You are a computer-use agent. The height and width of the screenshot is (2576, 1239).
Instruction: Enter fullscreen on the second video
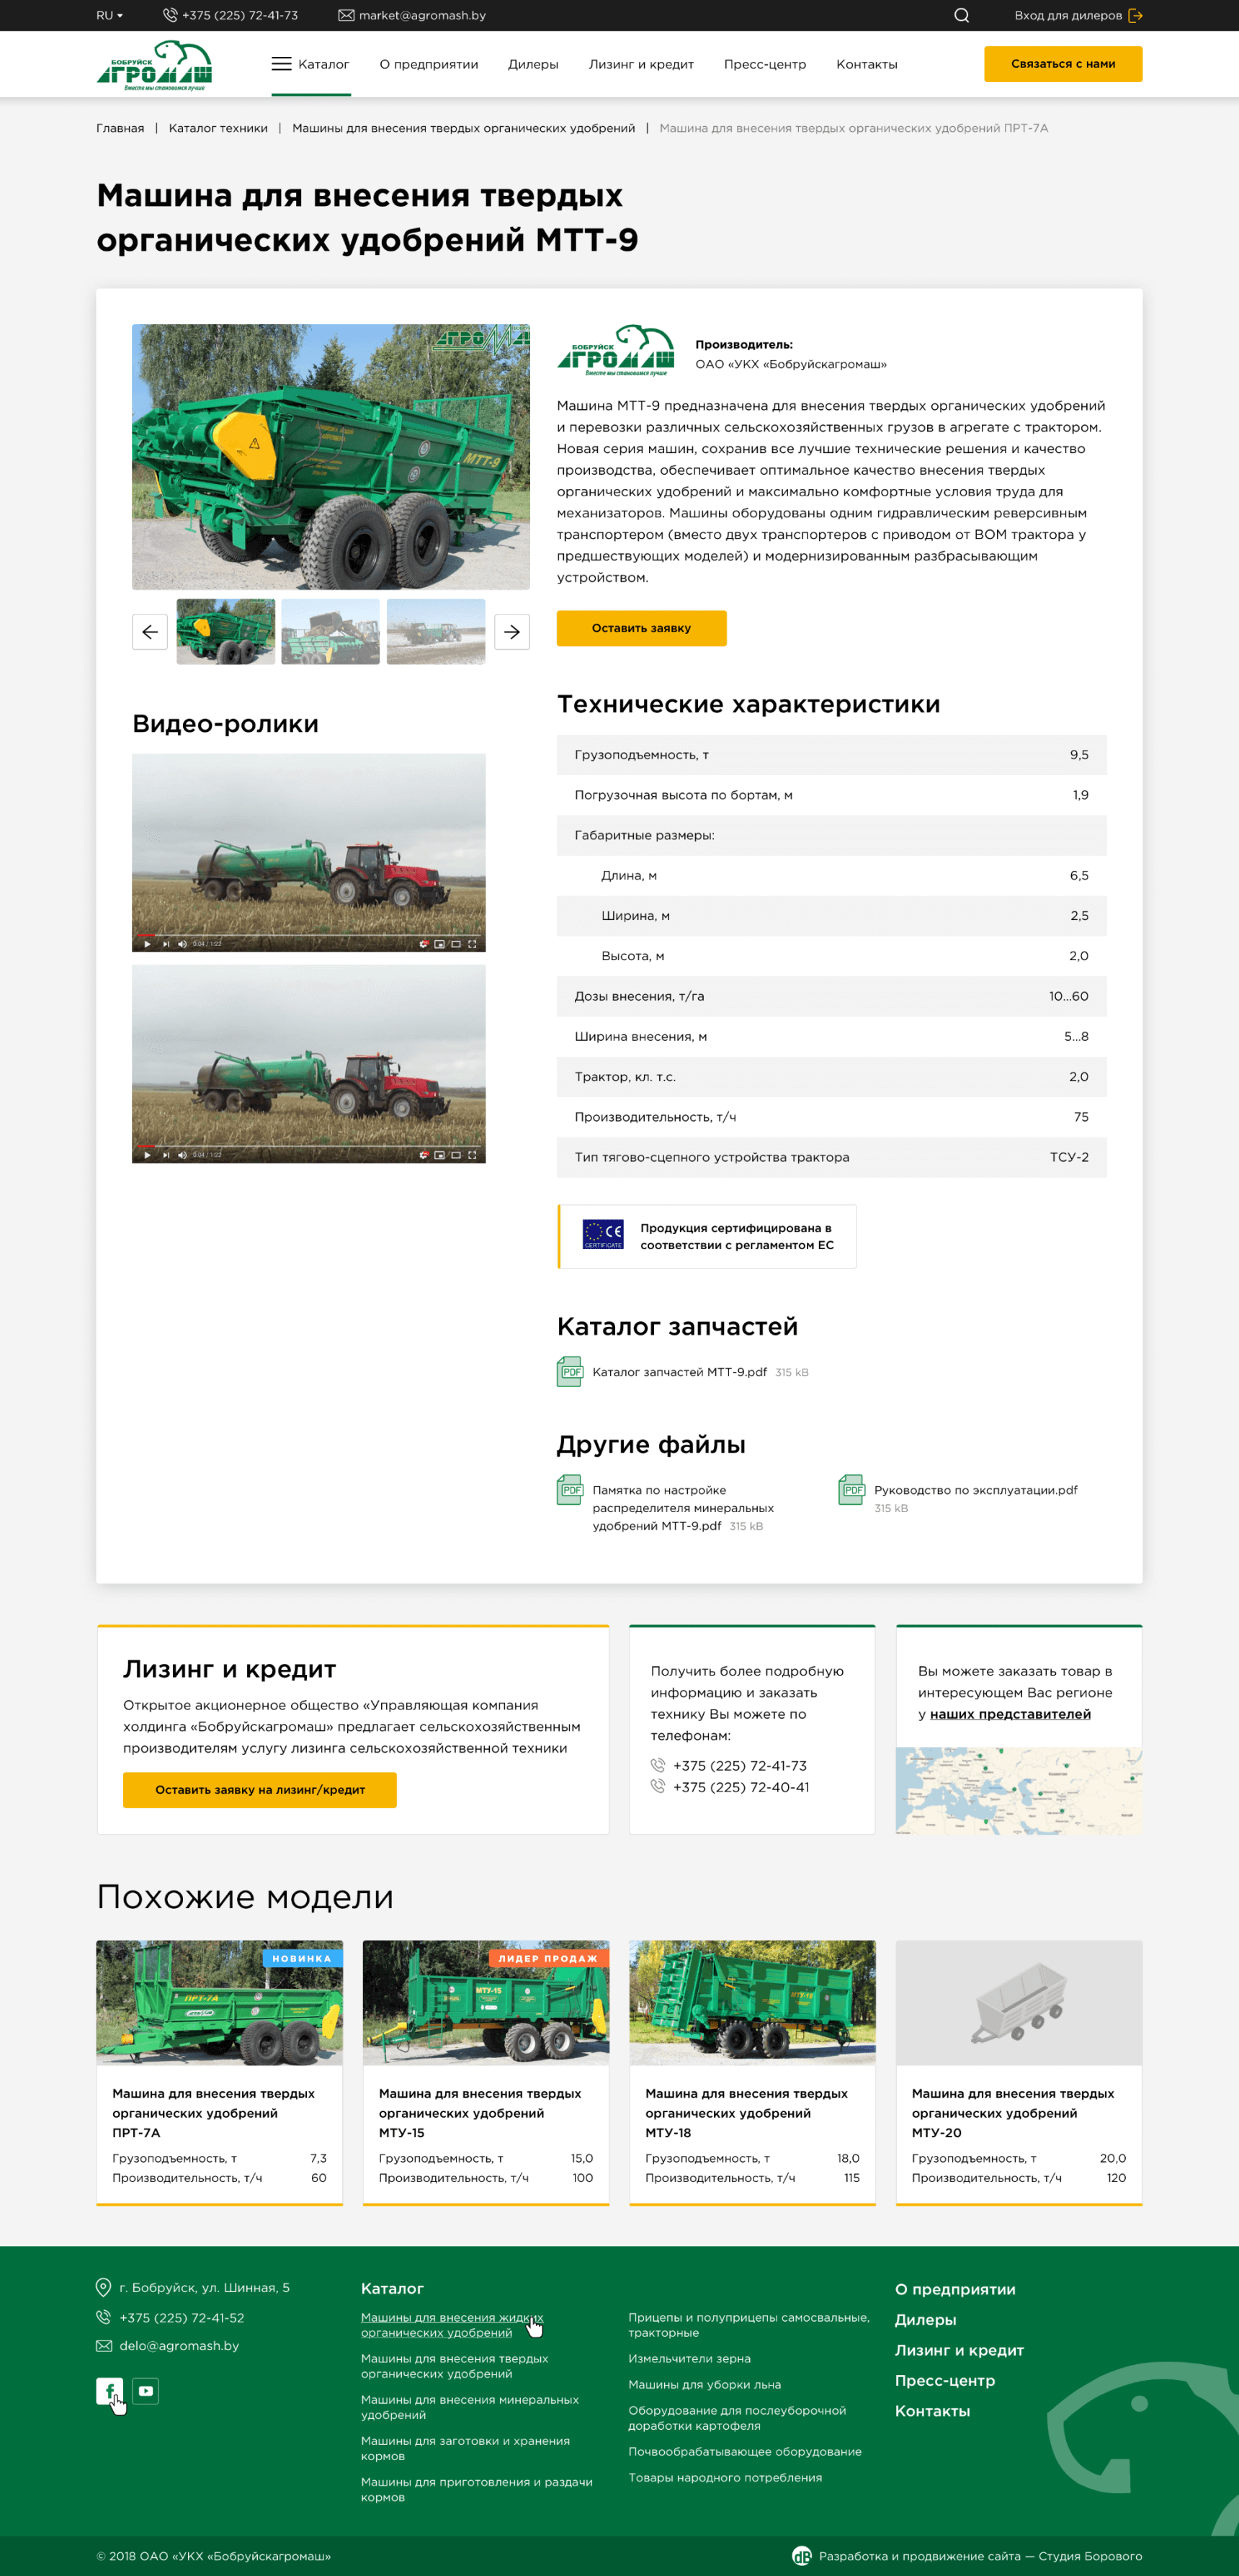pos(472,1155)
